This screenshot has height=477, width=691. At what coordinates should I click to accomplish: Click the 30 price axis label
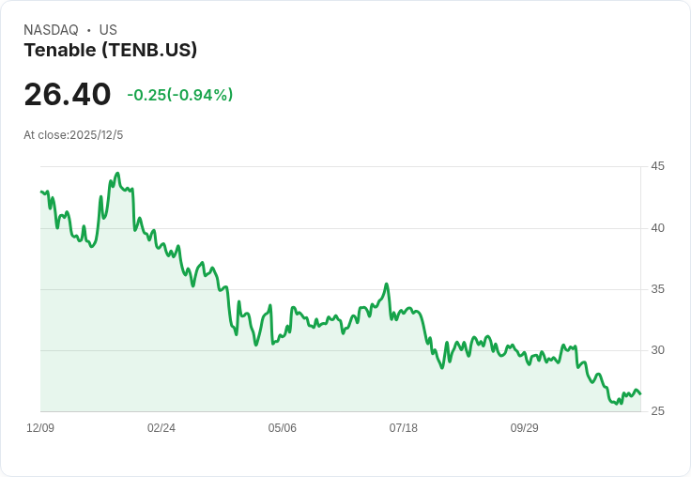click(657, 350)
